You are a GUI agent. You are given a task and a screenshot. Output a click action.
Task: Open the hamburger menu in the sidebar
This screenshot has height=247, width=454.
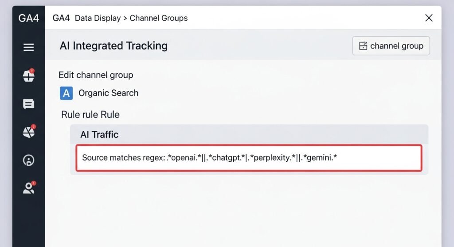coord(29,47)
